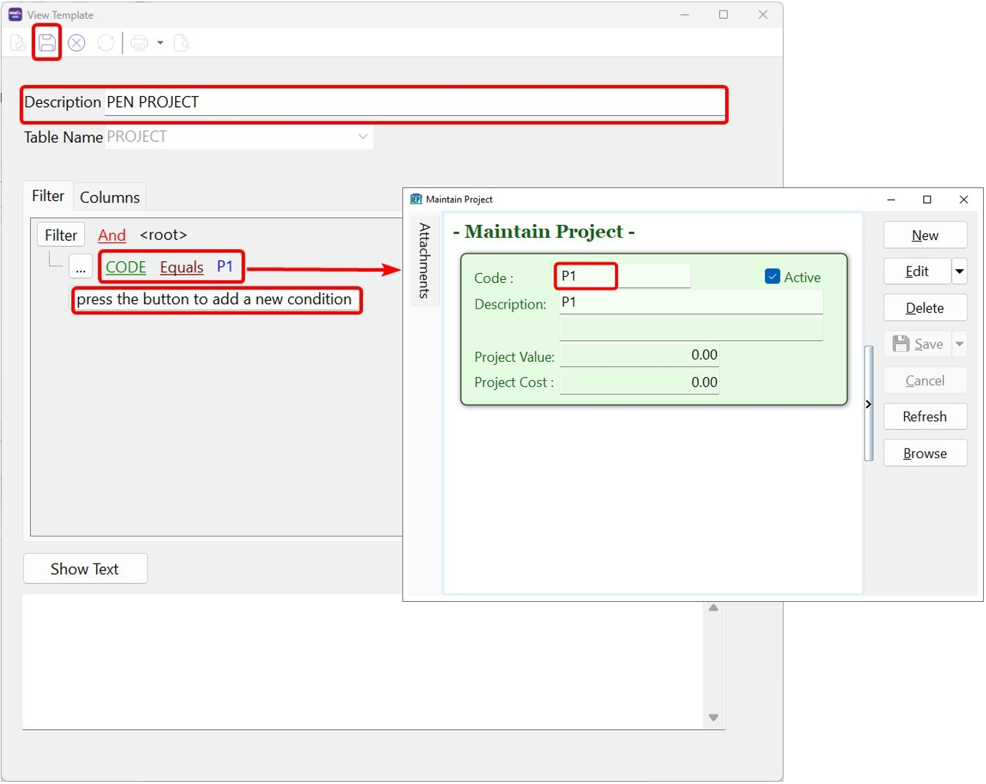Click the View Template app icon in title bar

(x=15, y=14)
